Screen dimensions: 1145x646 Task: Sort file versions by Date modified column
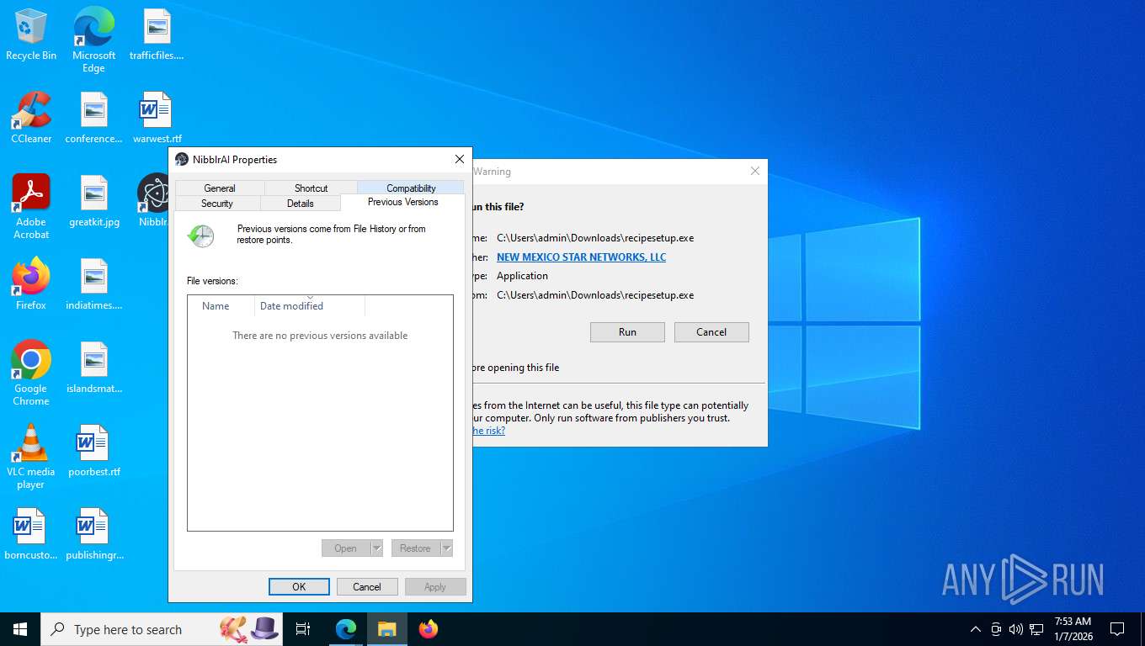pyautogui.click(x=309, y=306)
